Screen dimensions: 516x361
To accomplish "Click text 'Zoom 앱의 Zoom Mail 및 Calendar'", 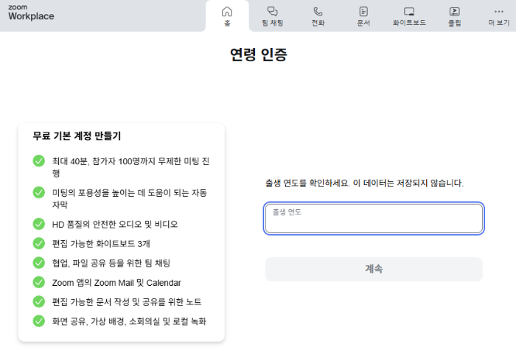I will point(116,282).
